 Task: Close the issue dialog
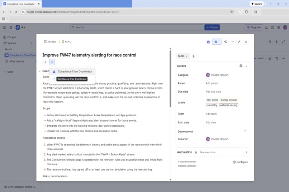coord(246,42)
